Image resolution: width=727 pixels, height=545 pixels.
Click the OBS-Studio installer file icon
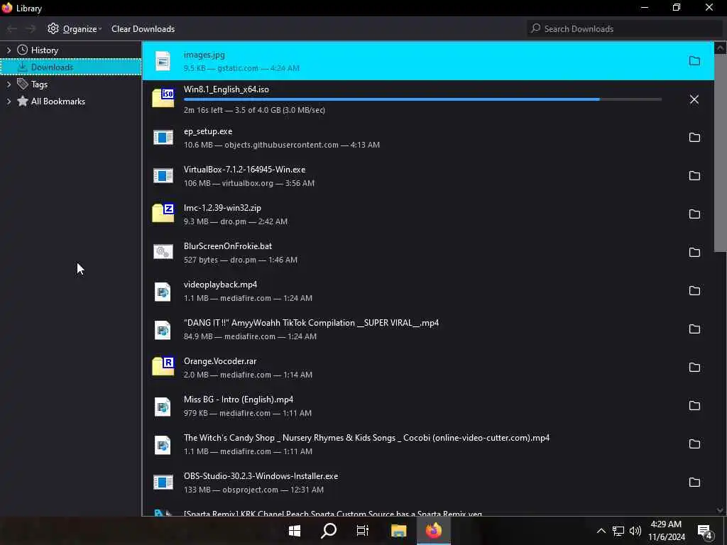coord(163,482)
